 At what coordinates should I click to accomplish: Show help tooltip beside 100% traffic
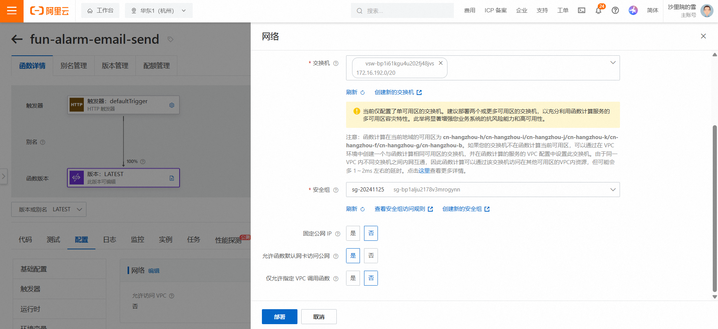click(x=143, y=162)
